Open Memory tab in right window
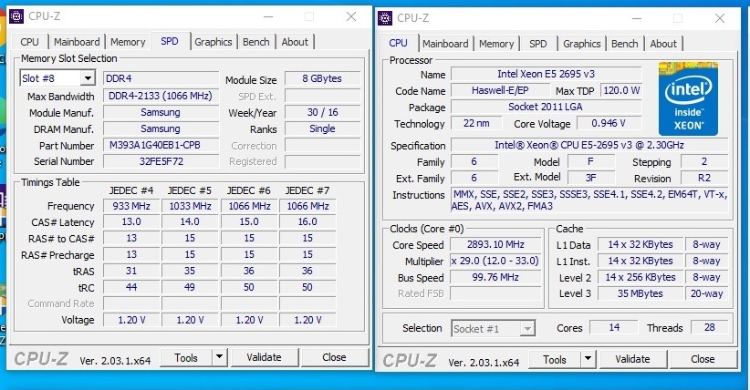This screenshot has height=390, width=750. point(496,44)
